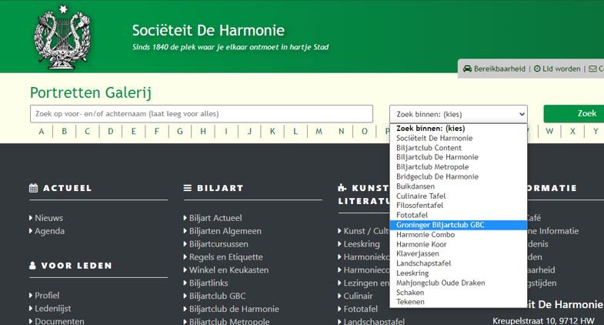This screenshot has width=604, height=325.
Task: Select Harmonie Koor option
Action: [x=459, y=244]
